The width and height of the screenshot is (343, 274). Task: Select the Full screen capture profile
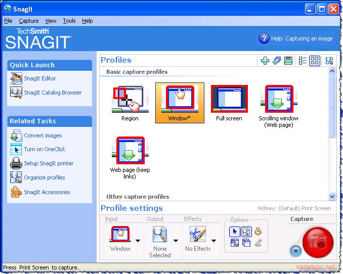click(229, 103)
